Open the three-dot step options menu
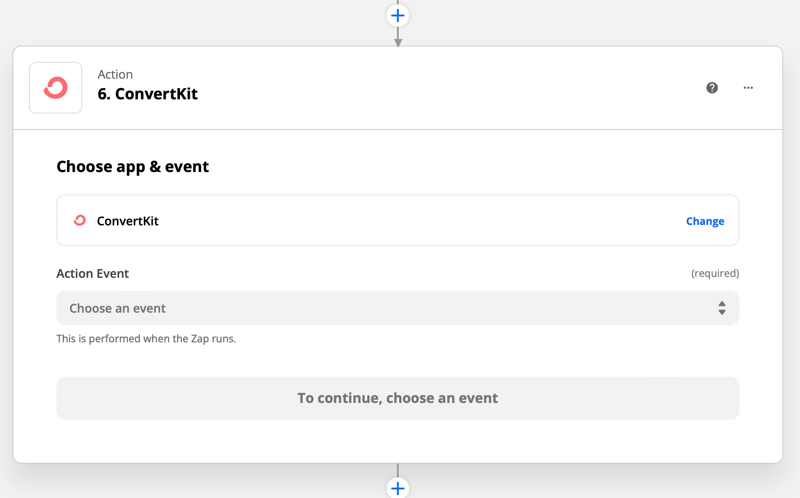800x498 pixels. [x=748, y=88]
